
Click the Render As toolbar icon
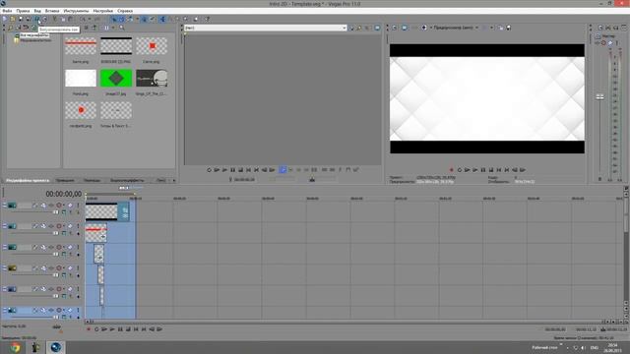36,19
